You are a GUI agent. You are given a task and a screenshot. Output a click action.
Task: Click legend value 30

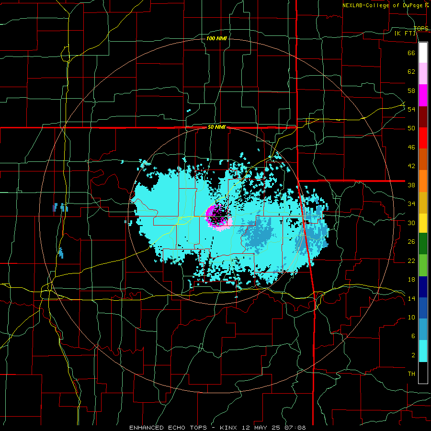click(x=411, y=223)
